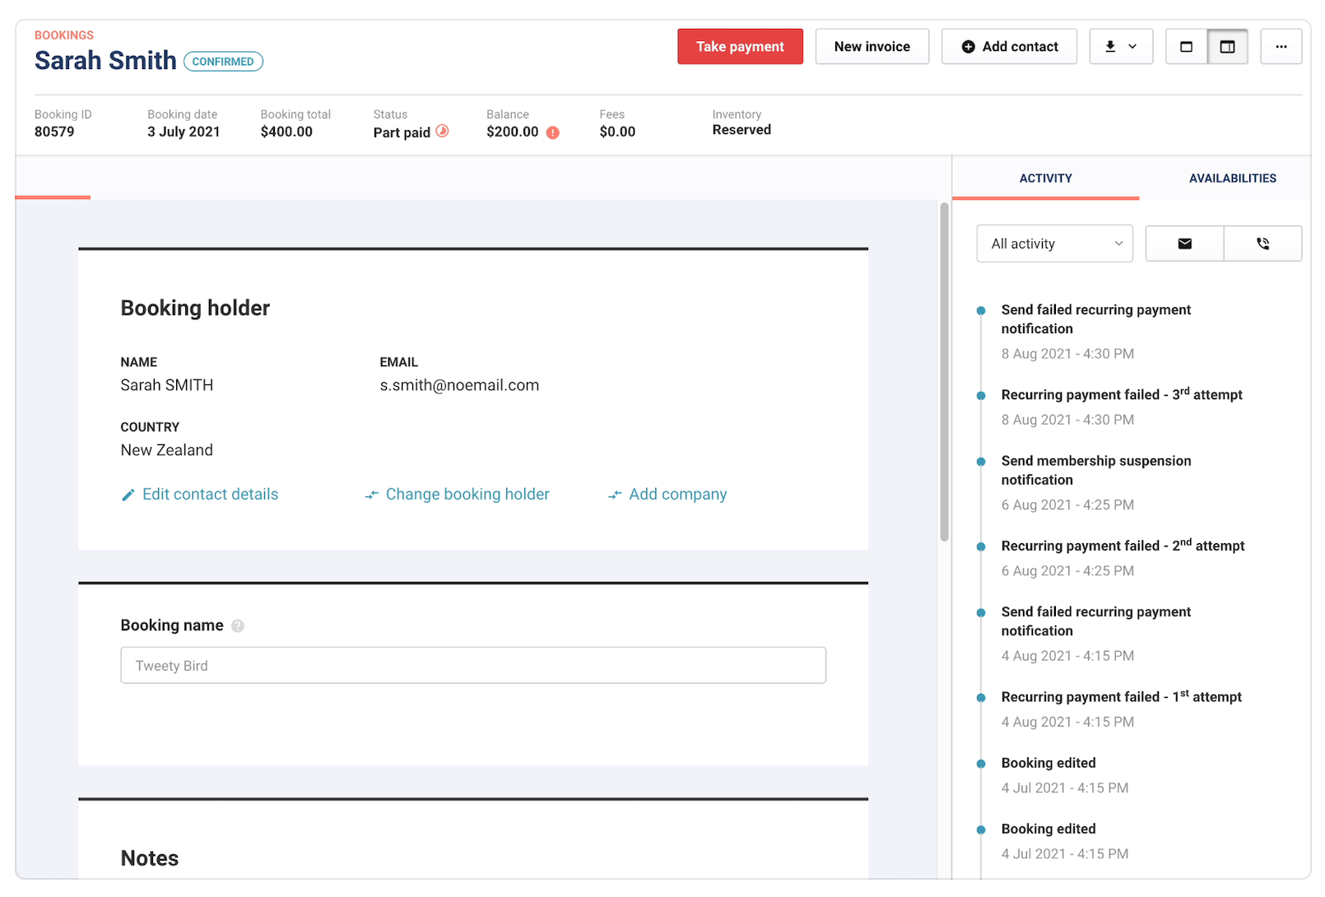The image size is (1325, 897).
Task: Filter activity by email envelope icon
Action: click(1184, 244)
